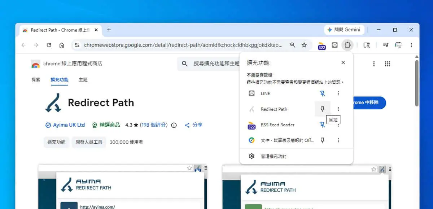Close the Extensions popup panel

[x=343, y=62]
